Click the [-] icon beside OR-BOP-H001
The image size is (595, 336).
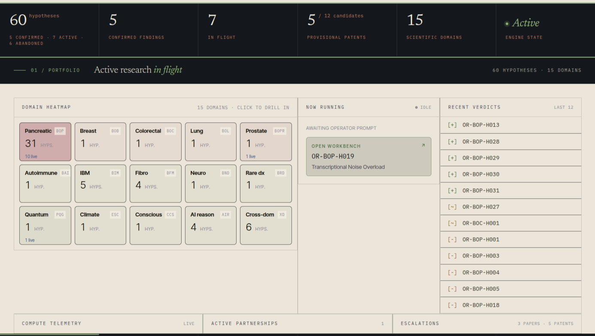pyautogui.click(x=452, y=239)
